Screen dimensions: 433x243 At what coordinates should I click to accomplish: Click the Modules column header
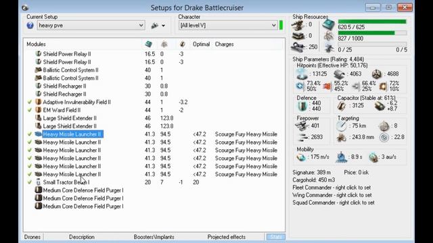coord(36,44)
